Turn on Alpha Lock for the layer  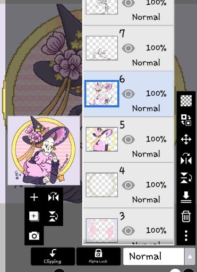click(x=98, y=256)
